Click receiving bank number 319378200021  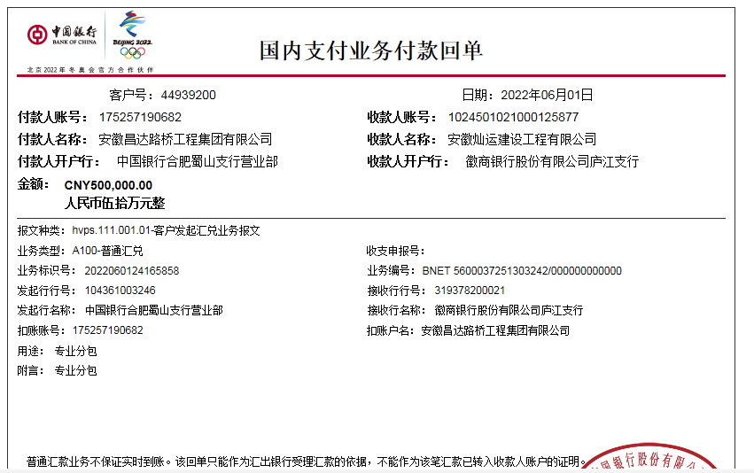point(470,291)
